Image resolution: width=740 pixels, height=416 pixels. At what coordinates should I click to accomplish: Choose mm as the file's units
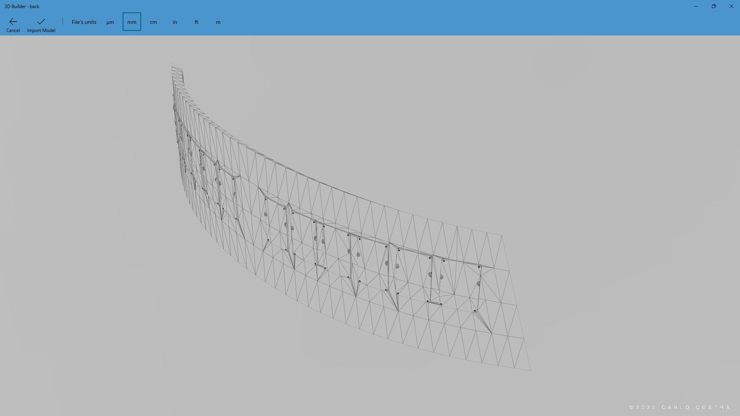tap(132, 22)
